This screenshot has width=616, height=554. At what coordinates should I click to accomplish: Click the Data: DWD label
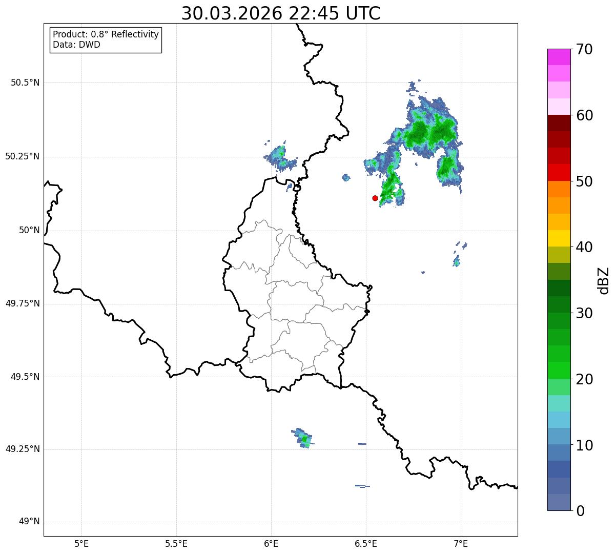point(76,45)
